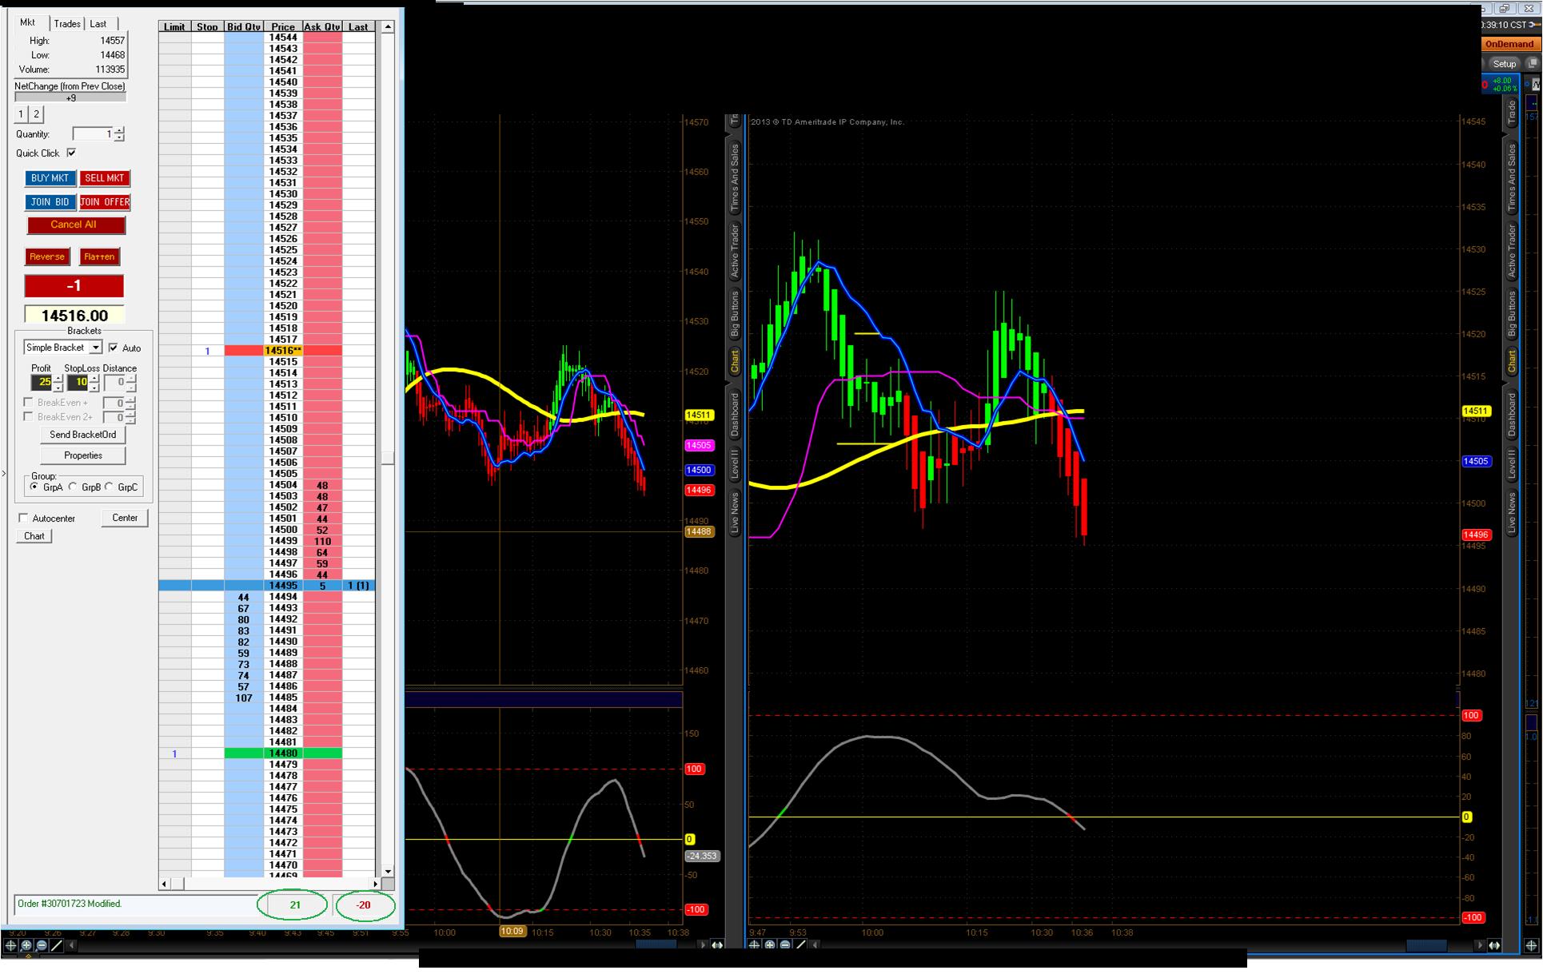
Task: Click right chart horizontal scrollbar thumb
Action: (x=1426, y=945)
